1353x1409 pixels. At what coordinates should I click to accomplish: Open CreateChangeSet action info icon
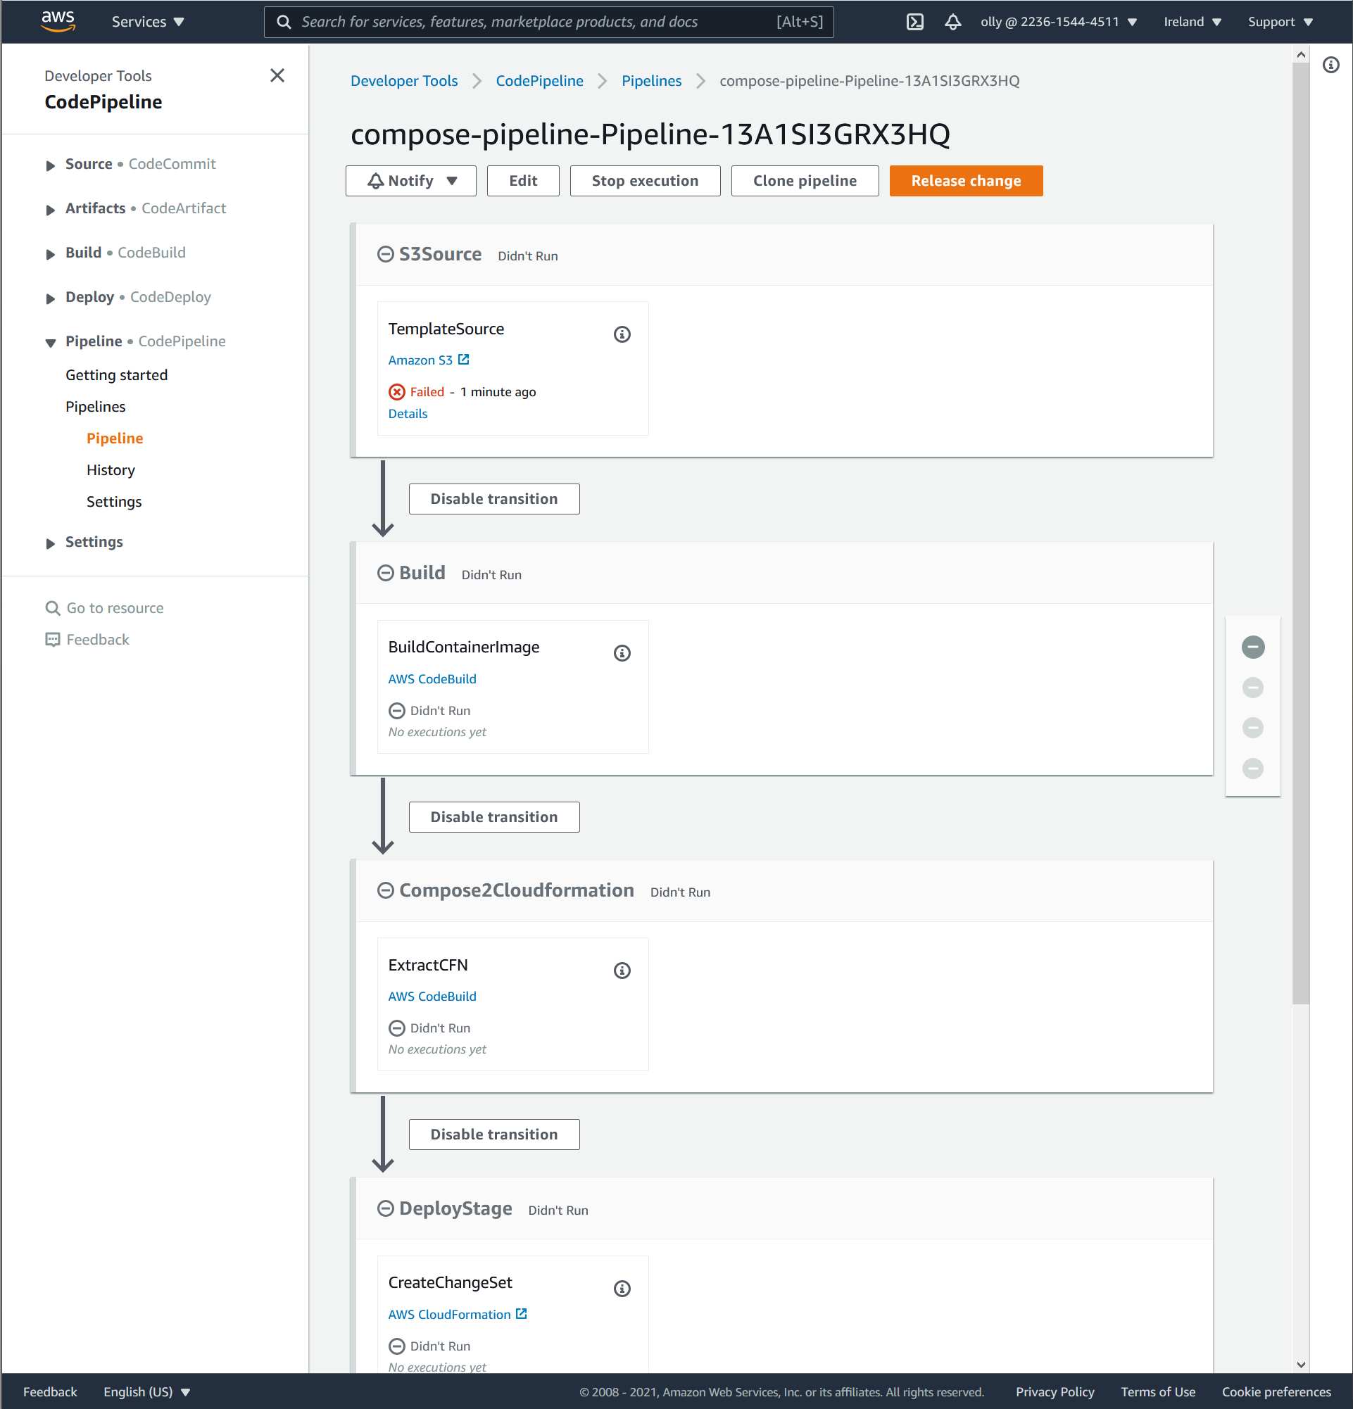(622, 1288)
